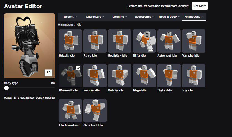
Task: Click the Get More button
Action: tap(200, 6)
